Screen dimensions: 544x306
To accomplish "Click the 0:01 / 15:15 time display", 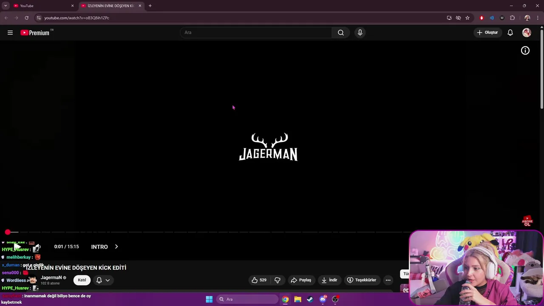I will click(x=66, y=246).
